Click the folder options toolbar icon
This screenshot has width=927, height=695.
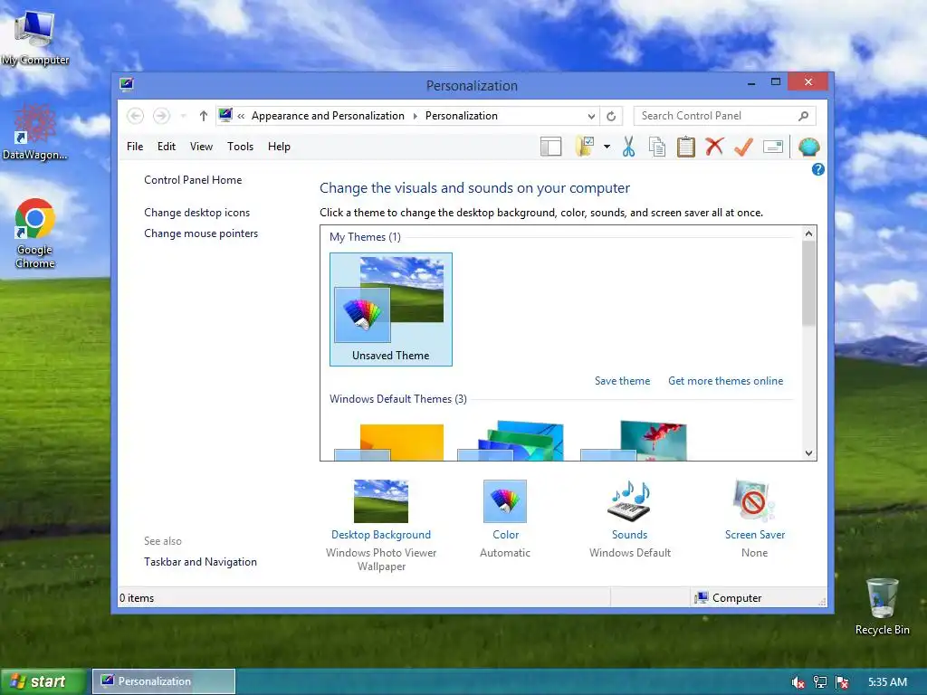pyautogui.click(x=585, y=147)
